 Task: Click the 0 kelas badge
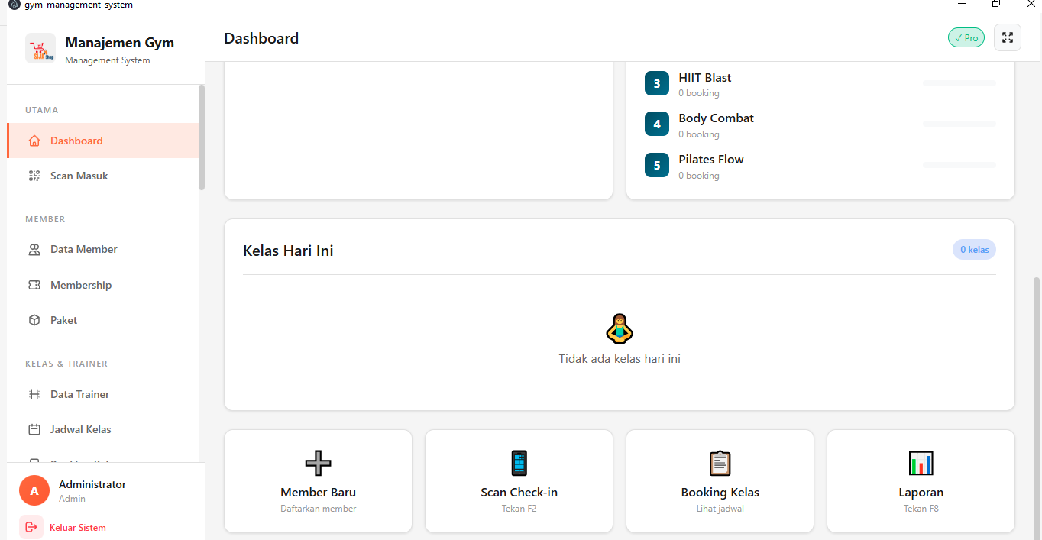click(x=974, y=250)
